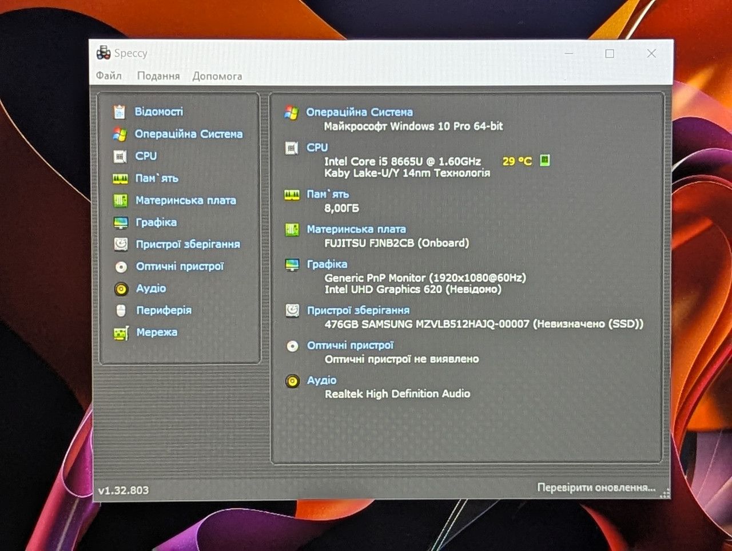
Task: Select the CPU icon in the sidebar
Action: (x=120, y=156)
